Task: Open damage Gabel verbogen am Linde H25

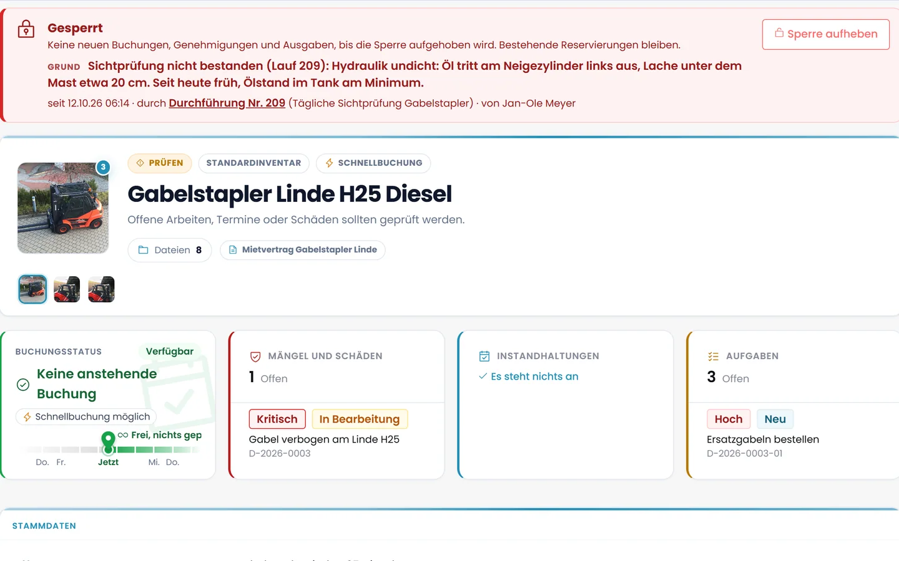Action: point(324,439)
